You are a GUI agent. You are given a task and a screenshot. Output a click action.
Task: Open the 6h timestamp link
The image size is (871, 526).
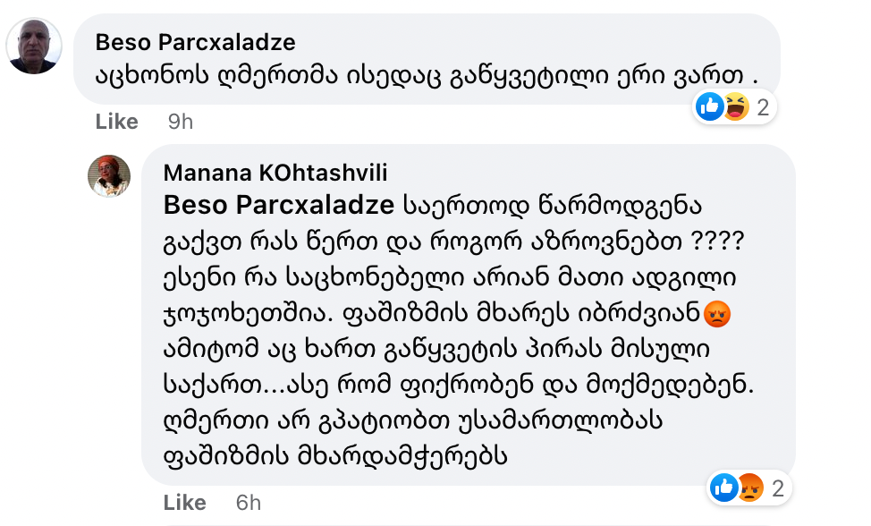249,502
